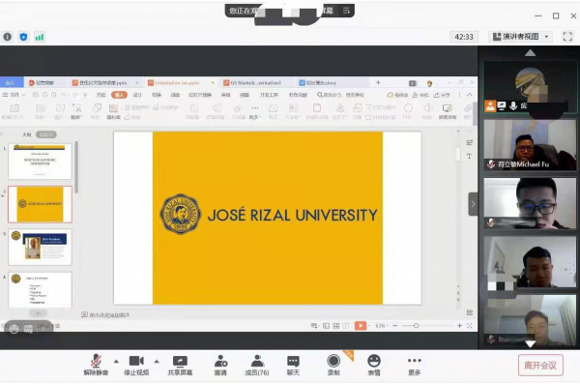The height and width of the screenshot is (384, 580).
Task: Click the 屏幕录制 screen recording icon
Action: (x=448, y=111)
